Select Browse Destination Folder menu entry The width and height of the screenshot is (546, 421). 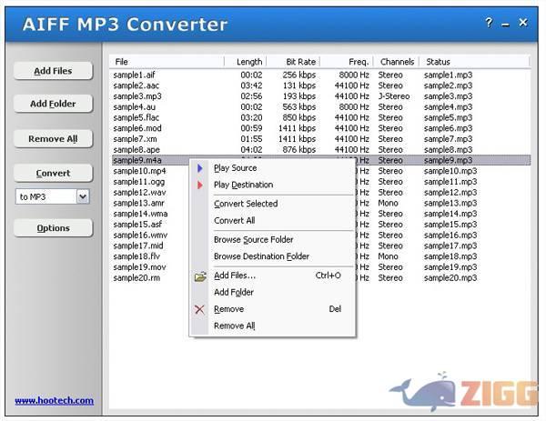point(261,256)
